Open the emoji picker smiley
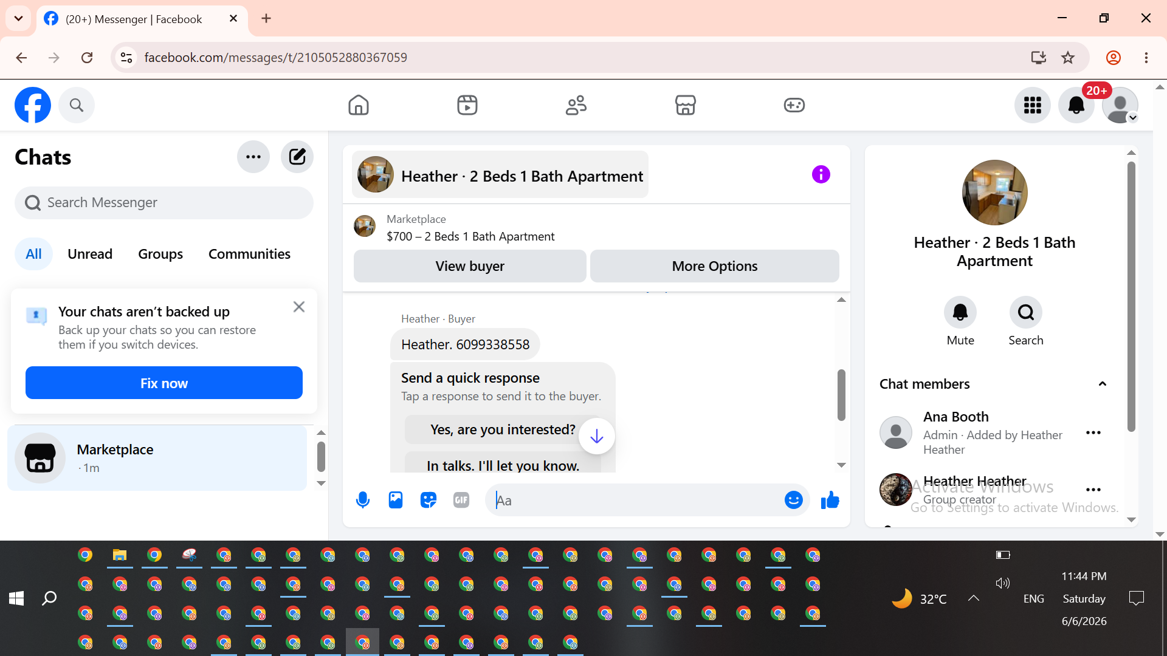Screen dimensions: 1167x656 794,500
